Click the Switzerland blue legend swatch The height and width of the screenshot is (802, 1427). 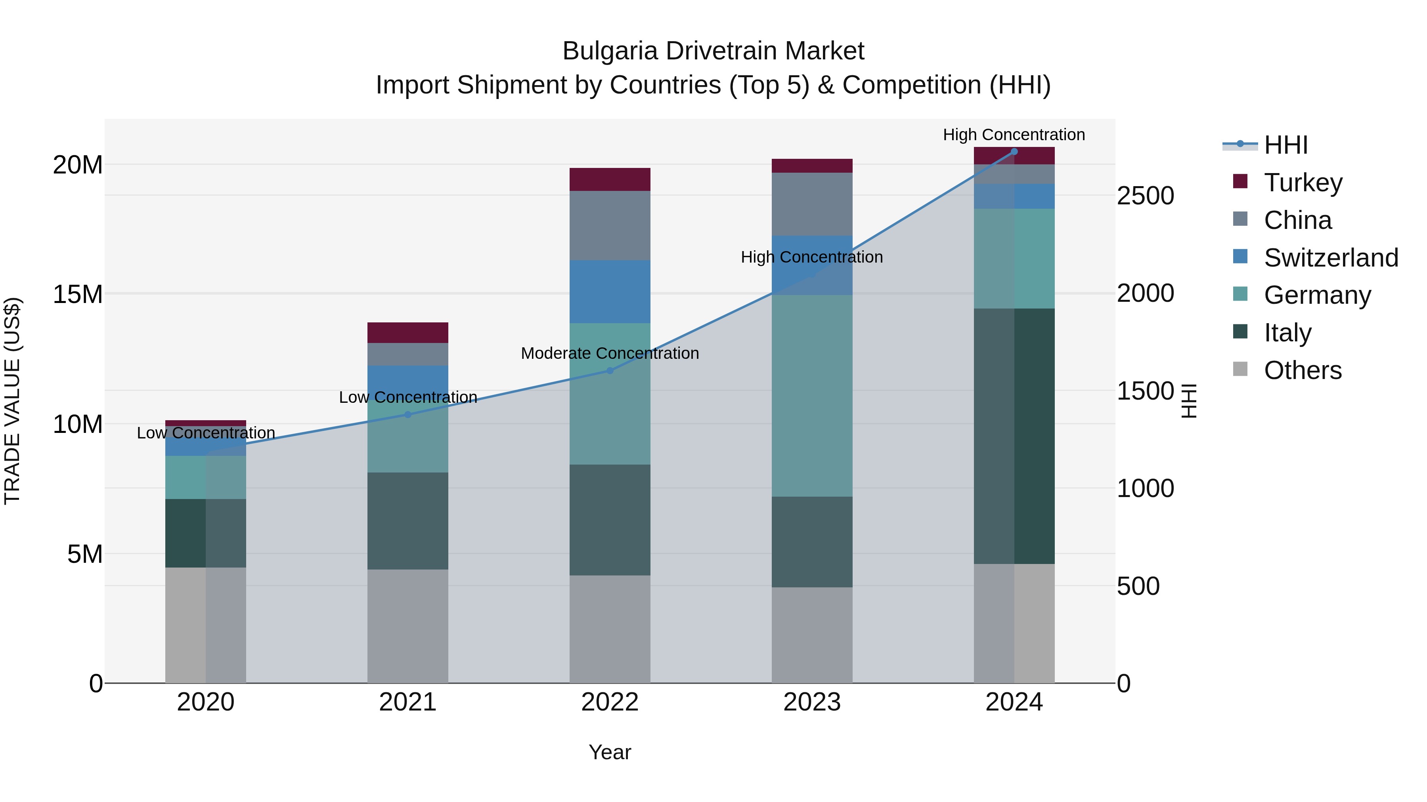(x=1240, y=257)
